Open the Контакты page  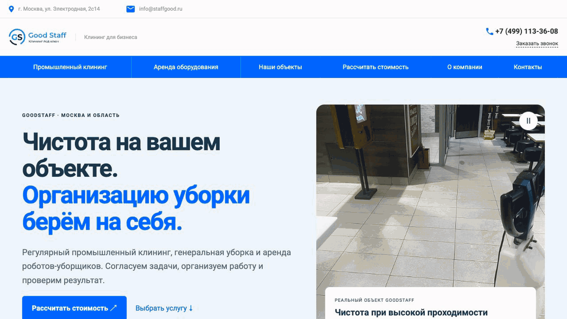528,67
